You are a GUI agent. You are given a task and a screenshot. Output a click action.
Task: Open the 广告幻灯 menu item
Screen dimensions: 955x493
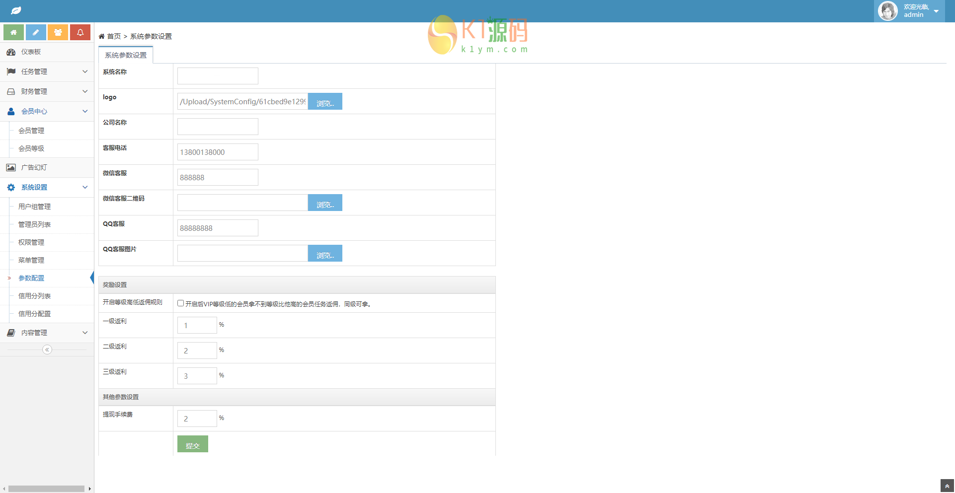click(47, 167)
